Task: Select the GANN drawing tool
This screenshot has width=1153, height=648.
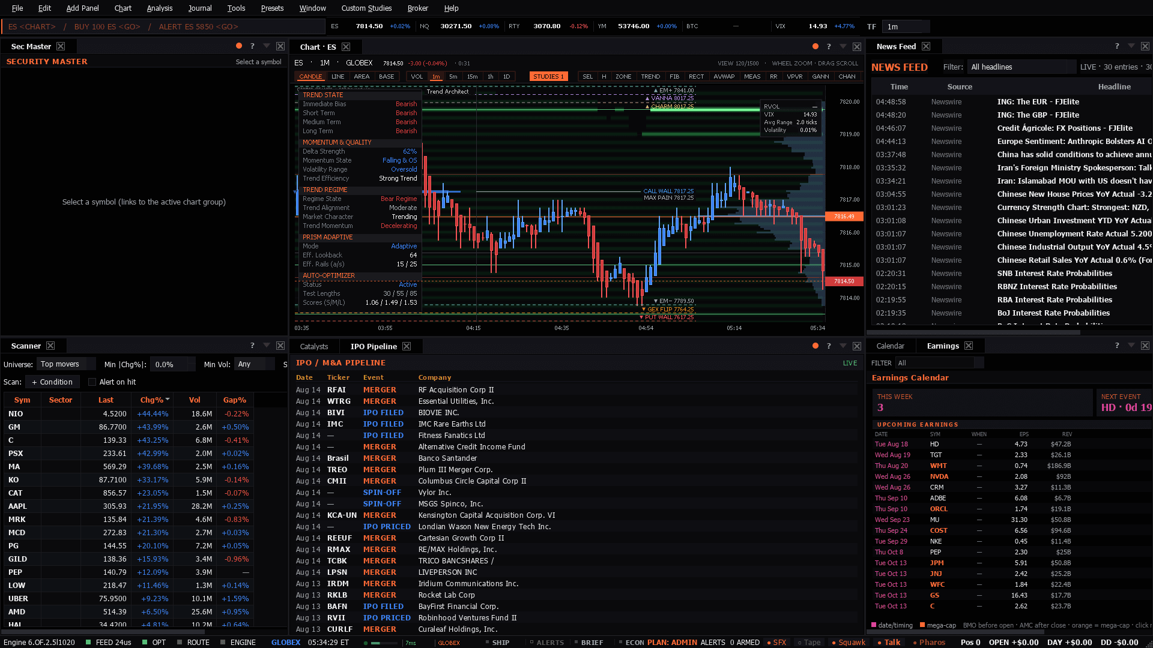Action: 820,77
